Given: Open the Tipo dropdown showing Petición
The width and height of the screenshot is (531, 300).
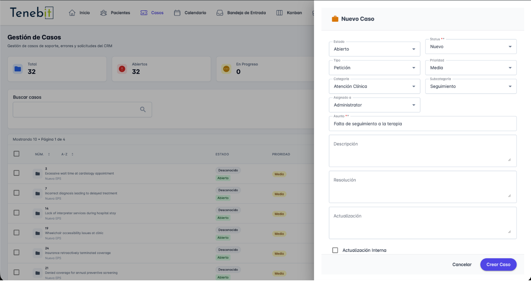Looking at the screenshot, I should (374, 68).
